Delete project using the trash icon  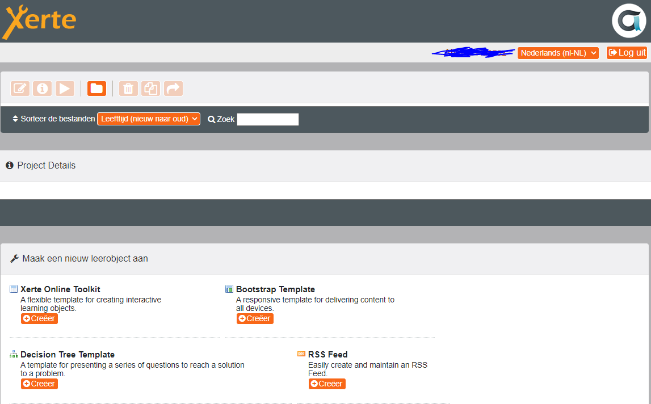tap(129, 89)
